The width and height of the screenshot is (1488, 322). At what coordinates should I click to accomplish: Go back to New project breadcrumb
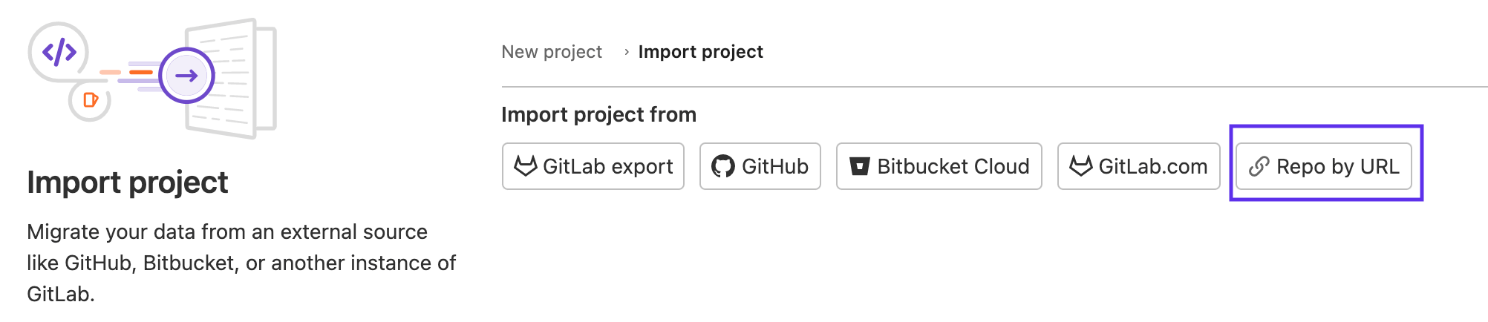coord(552,52)
